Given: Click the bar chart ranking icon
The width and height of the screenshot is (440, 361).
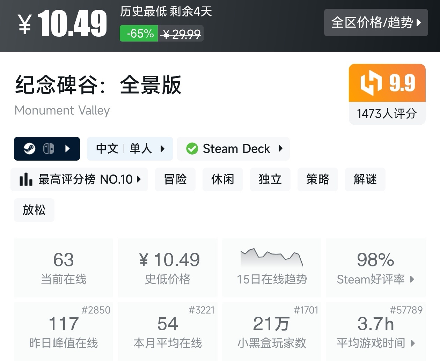Looking at the screenshot, I should pos(26,179).
